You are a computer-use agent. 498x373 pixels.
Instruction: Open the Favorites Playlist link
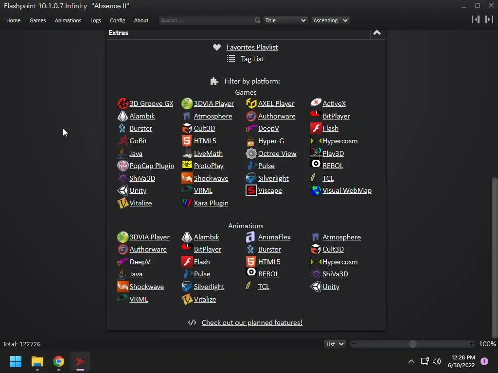(x=252, y=47)
